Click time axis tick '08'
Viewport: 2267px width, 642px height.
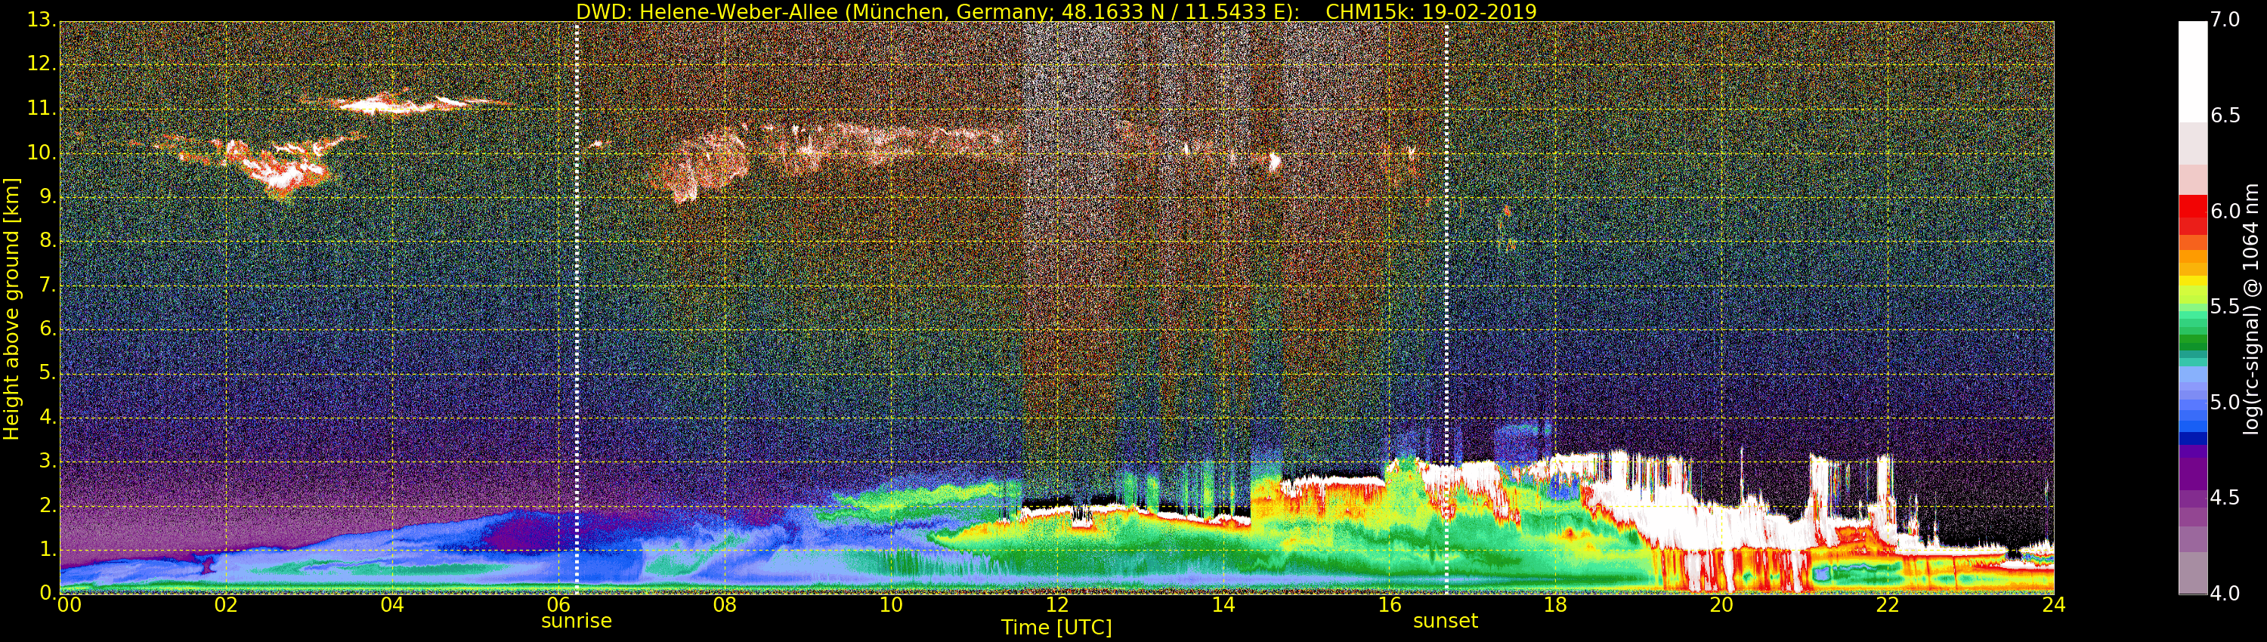click(724, 605)
